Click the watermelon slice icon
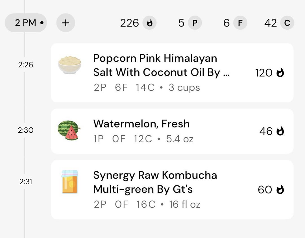The height and width of the screenshot is (238, 305). [x=69, y=130]
